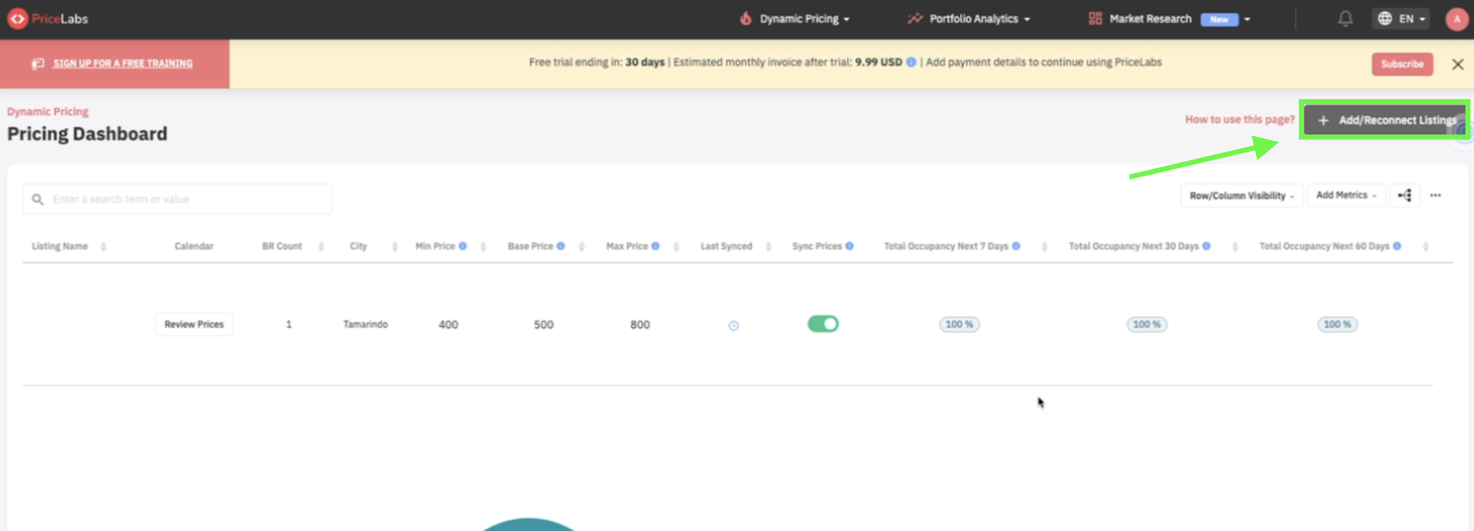Focus the search term input field
This screenshot has width=1474, height=531.
pos(178,199)
